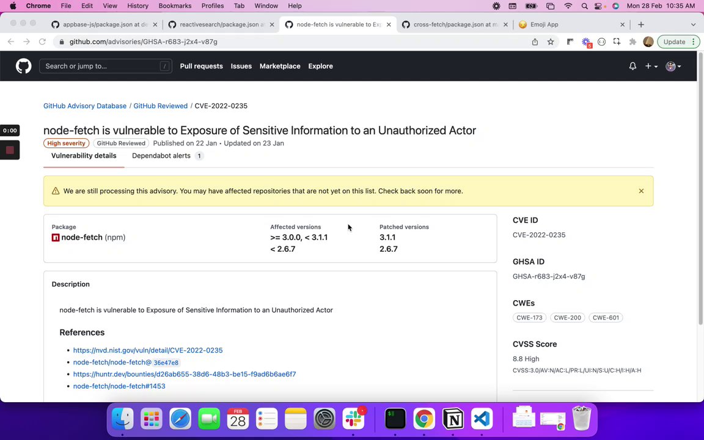
Task: Open System Preferences from the Dock
Action: [324, 419]
